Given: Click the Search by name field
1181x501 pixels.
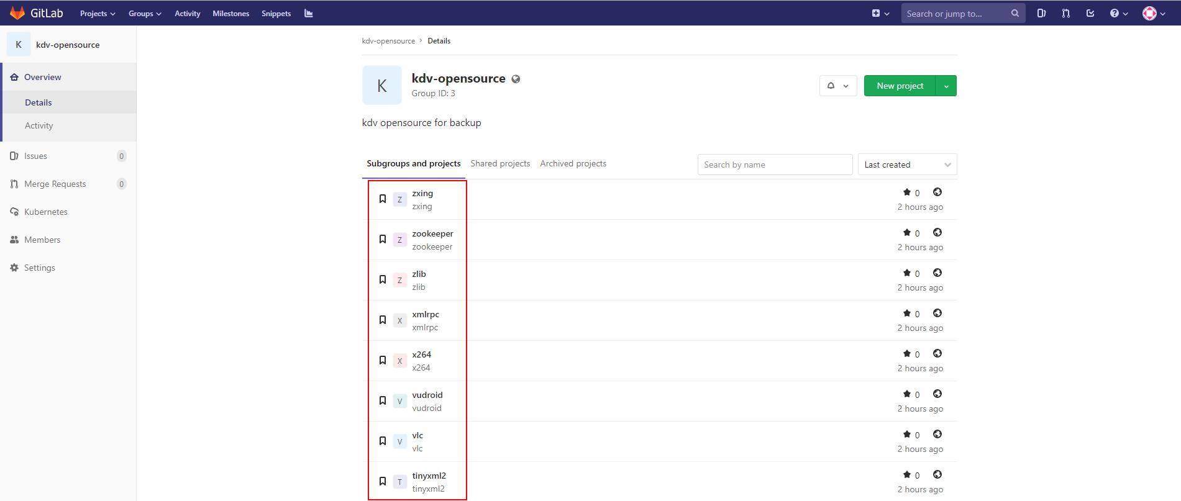Looking at the screenshot, I should [775, 165].
